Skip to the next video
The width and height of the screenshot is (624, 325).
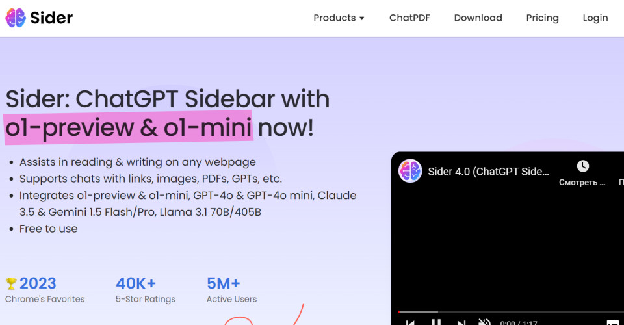pos(461,322)
